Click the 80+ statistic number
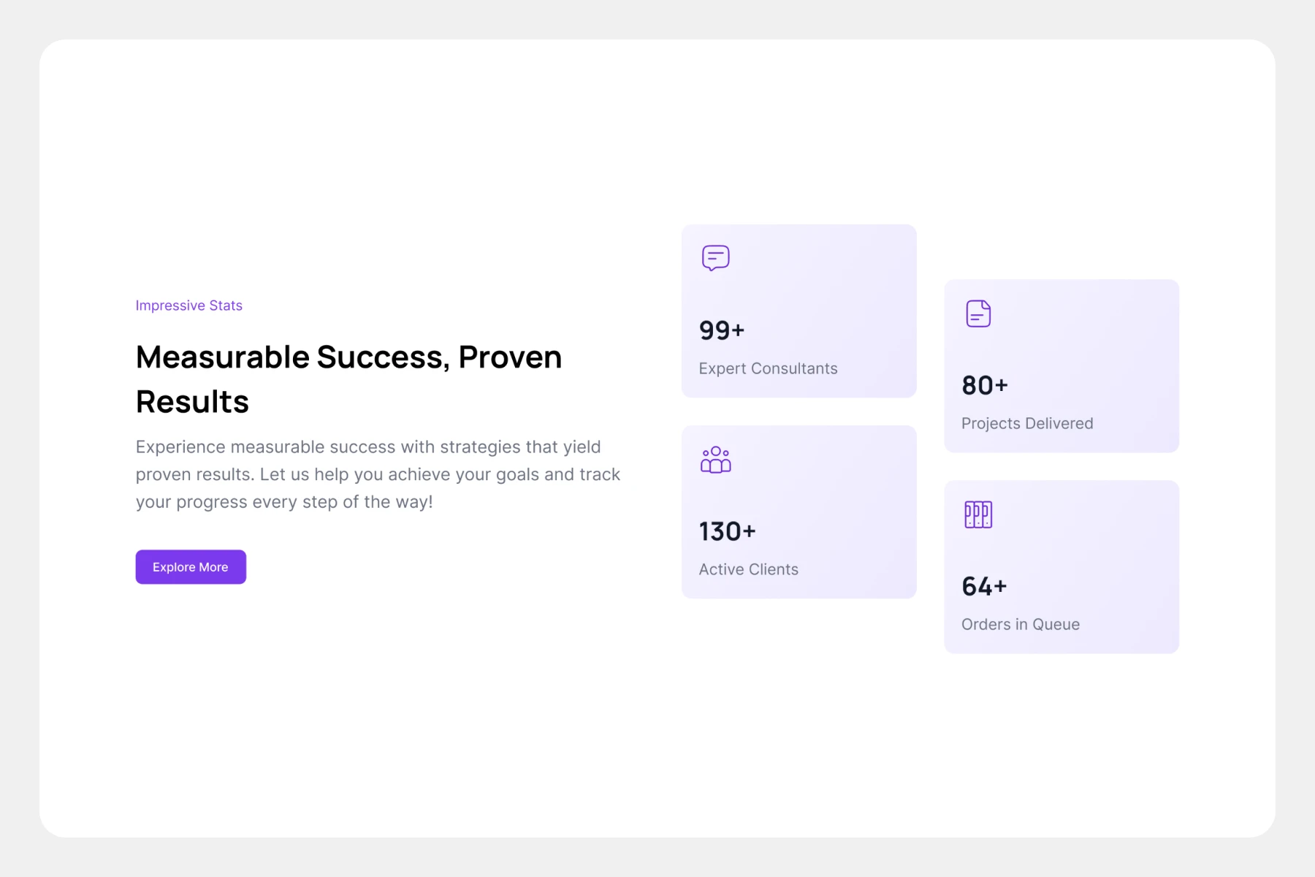1315x877 pixels. pyautogui.click(x=984, y=385)
